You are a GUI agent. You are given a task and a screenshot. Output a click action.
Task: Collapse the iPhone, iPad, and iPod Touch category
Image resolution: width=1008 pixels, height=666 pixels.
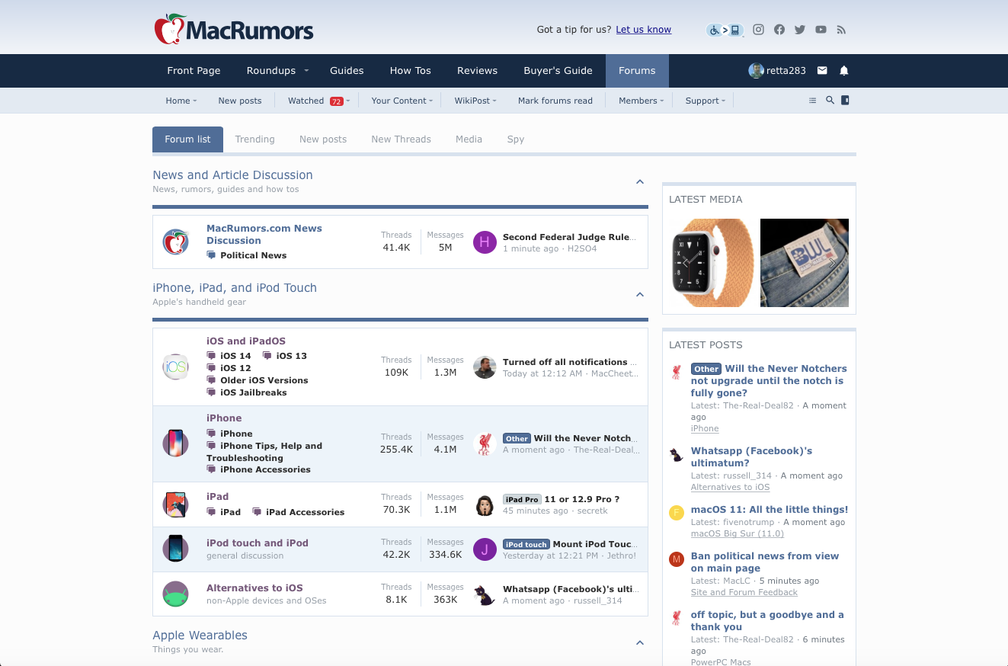coord(640,294)
